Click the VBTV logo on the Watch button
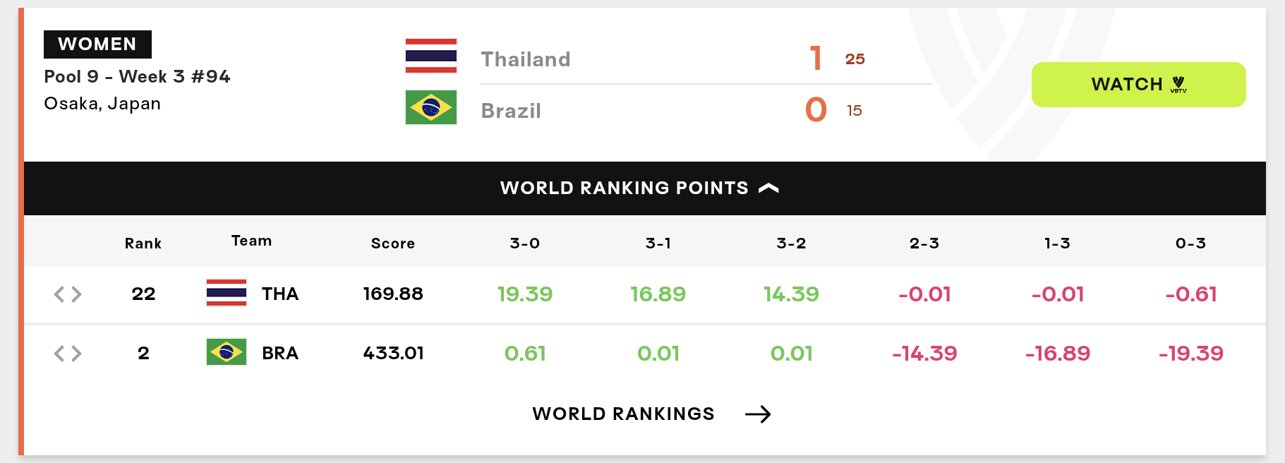This screenshot has width=1285, height=463. coord(1178,85)
